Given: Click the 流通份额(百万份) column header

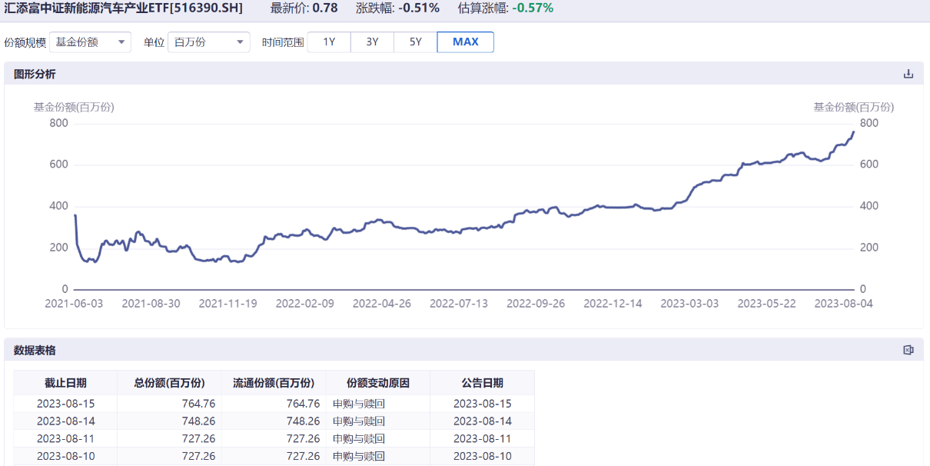Looking at the screenshot, I should coord(274,383).
